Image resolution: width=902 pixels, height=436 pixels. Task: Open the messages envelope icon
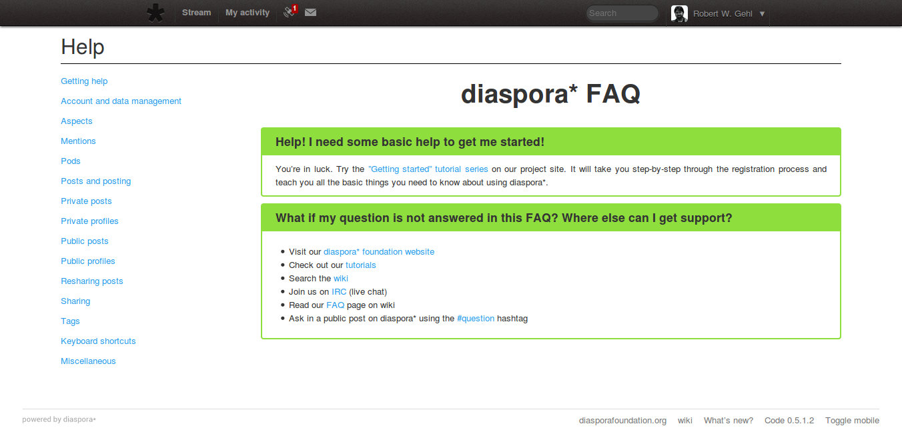(x=310, y=12)
